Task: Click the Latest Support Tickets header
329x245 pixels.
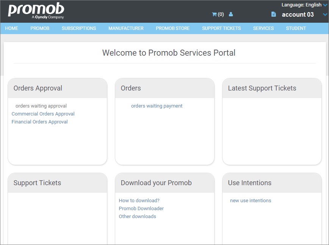Action: (272, 88)
